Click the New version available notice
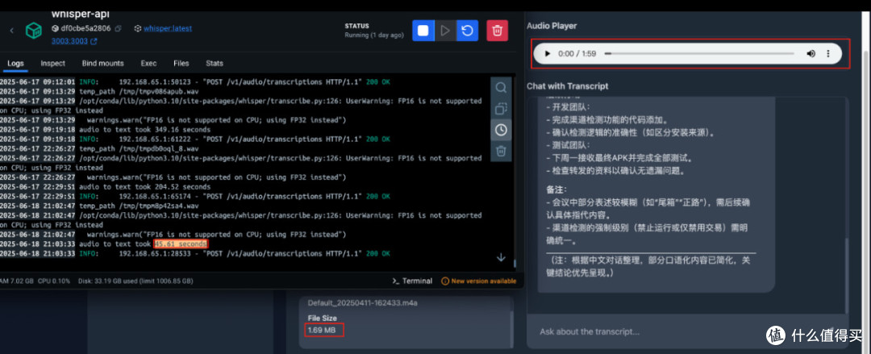 point(479,281)
